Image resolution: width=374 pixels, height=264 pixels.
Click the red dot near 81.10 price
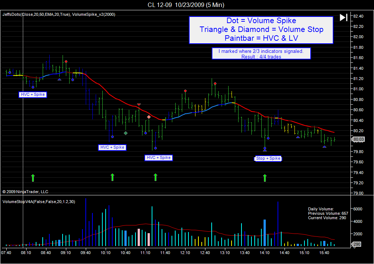click(215, 83)
